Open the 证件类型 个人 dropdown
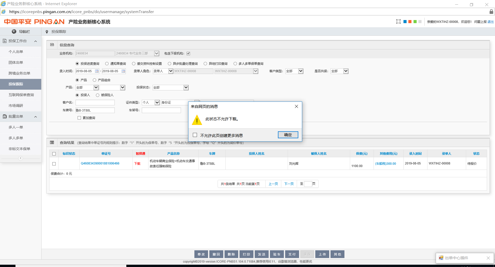495x267 pixels. 157,103
